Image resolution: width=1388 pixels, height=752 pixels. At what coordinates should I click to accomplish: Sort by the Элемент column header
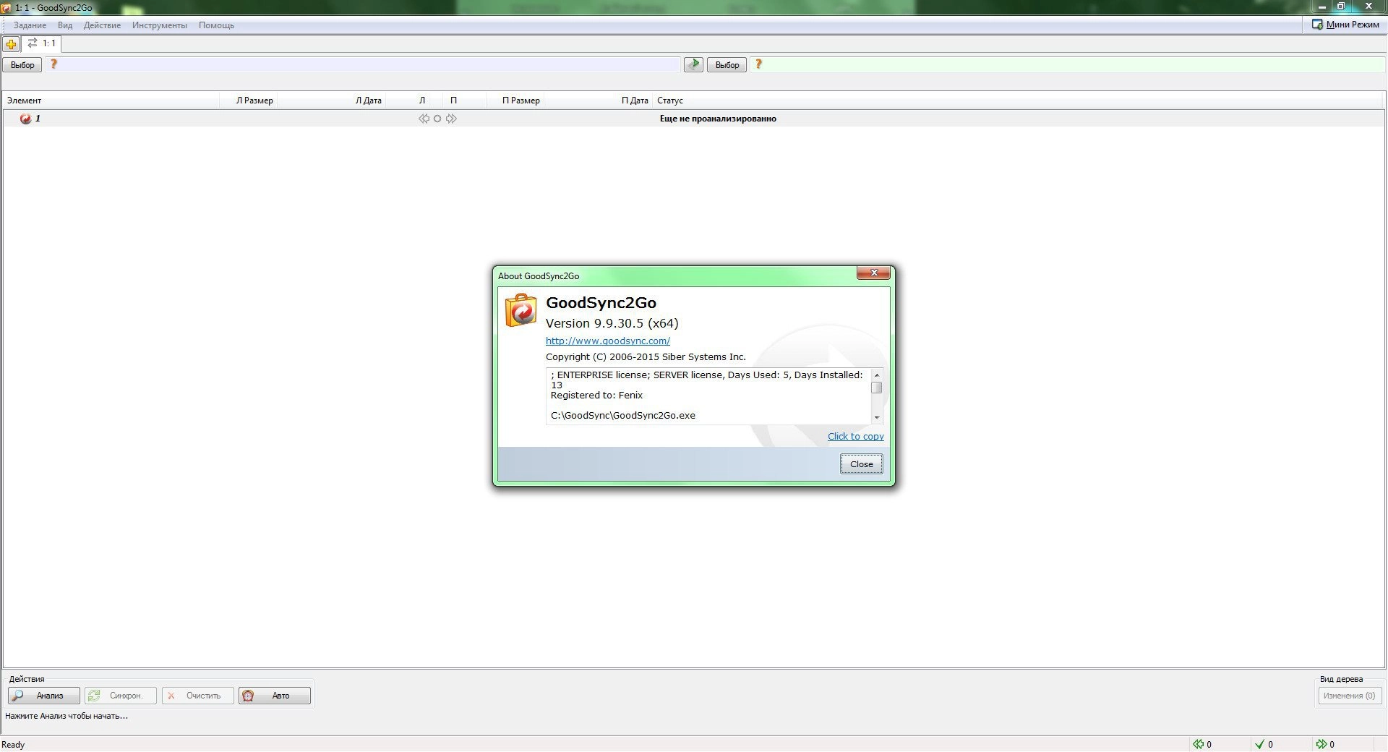111,101
